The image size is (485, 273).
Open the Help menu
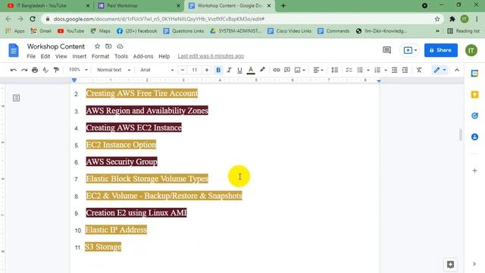click(x=164, y=56)
